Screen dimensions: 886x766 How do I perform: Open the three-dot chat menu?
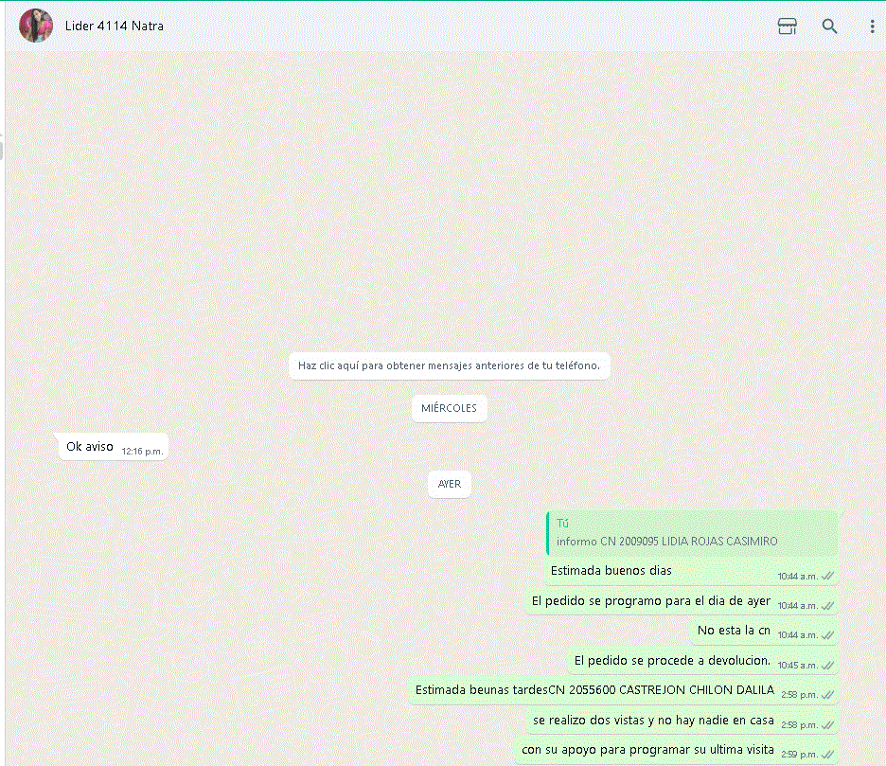tap(872, 27)
